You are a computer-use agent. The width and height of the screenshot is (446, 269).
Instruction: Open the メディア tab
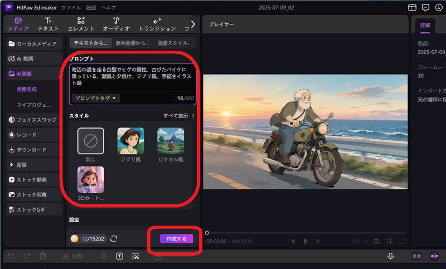[x=18, y=25]
